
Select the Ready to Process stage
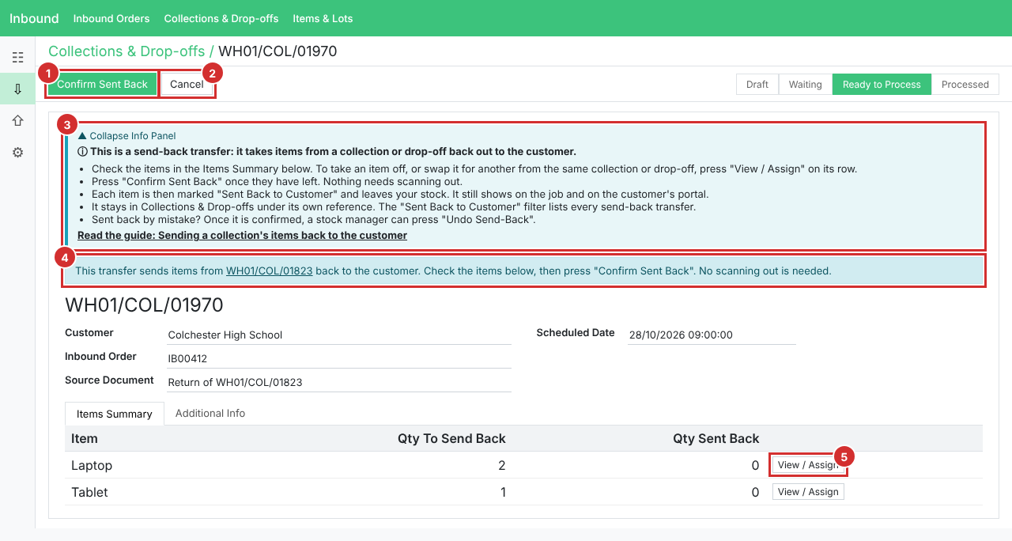point(882,84)
